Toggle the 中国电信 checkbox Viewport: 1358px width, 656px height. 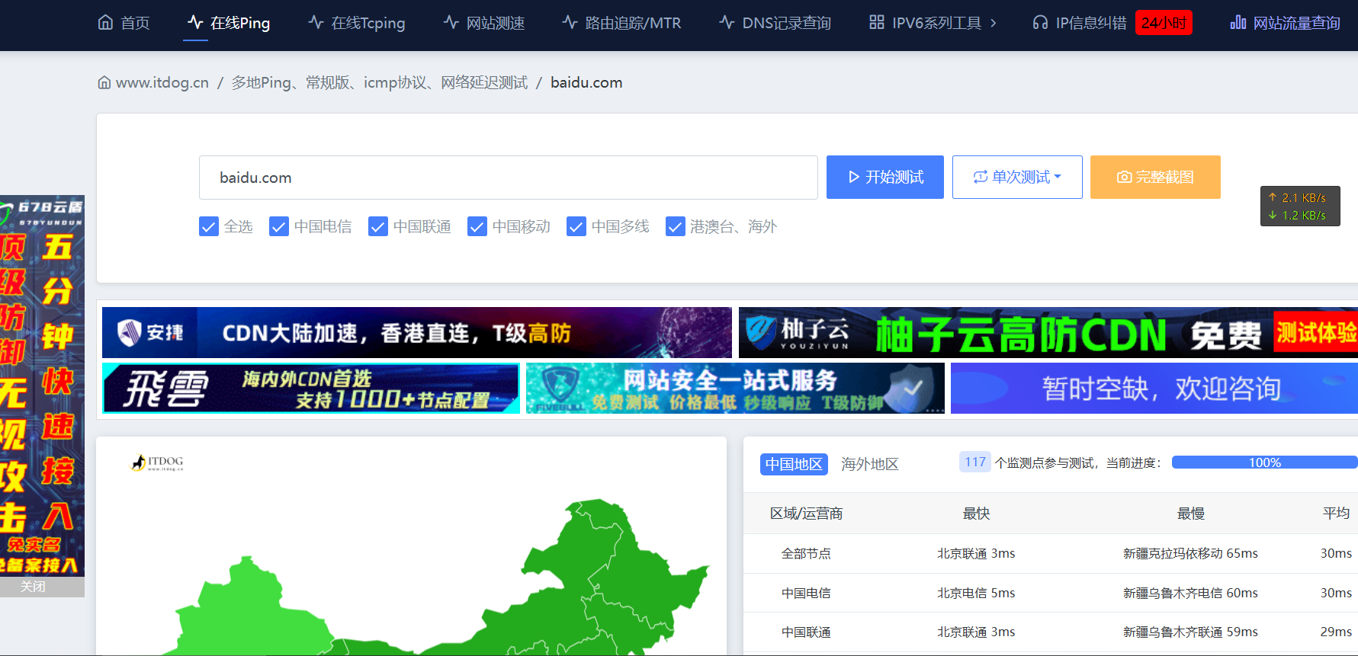(279, 226)
